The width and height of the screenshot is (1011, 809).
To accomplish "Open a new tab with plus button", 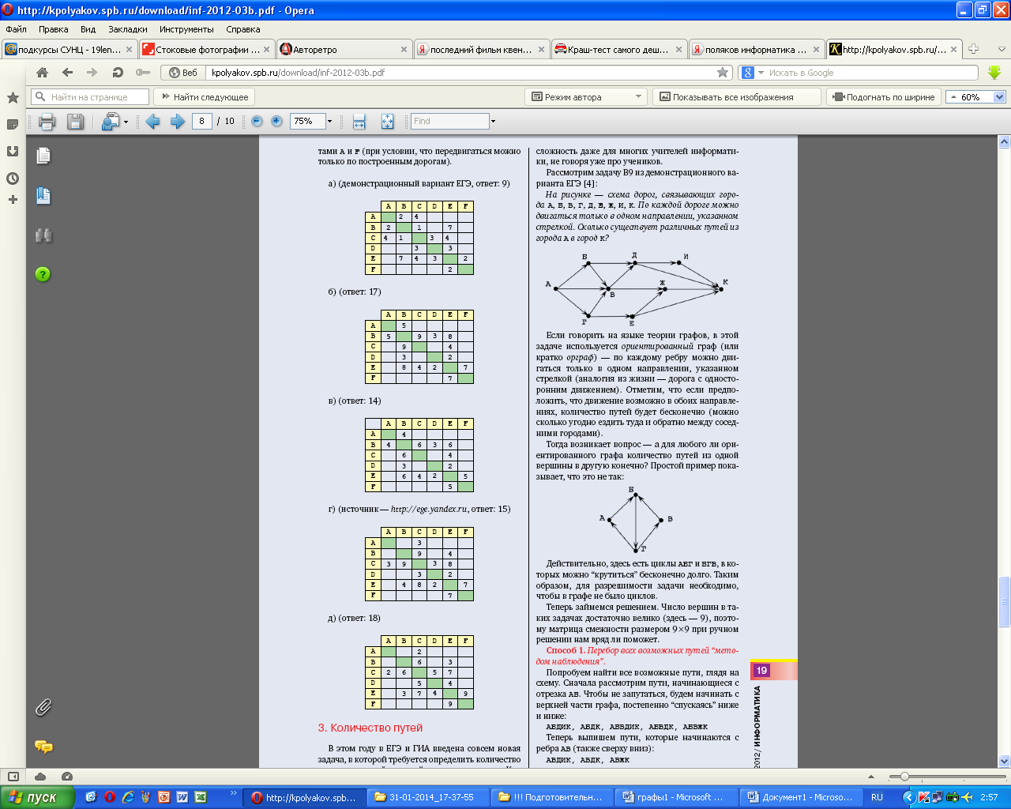I will [973, 49].
